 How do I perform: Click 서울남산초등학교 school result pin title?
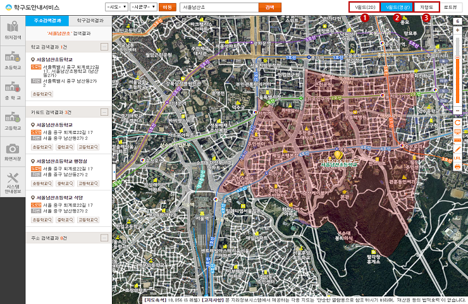pyautogui.click(x=54, y=59)
